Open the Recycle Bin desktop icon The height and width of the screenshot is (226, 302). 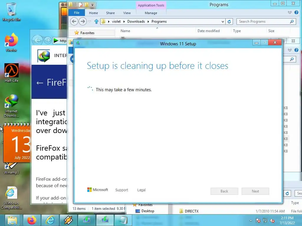pyautogui.click(x=11, y=12)
